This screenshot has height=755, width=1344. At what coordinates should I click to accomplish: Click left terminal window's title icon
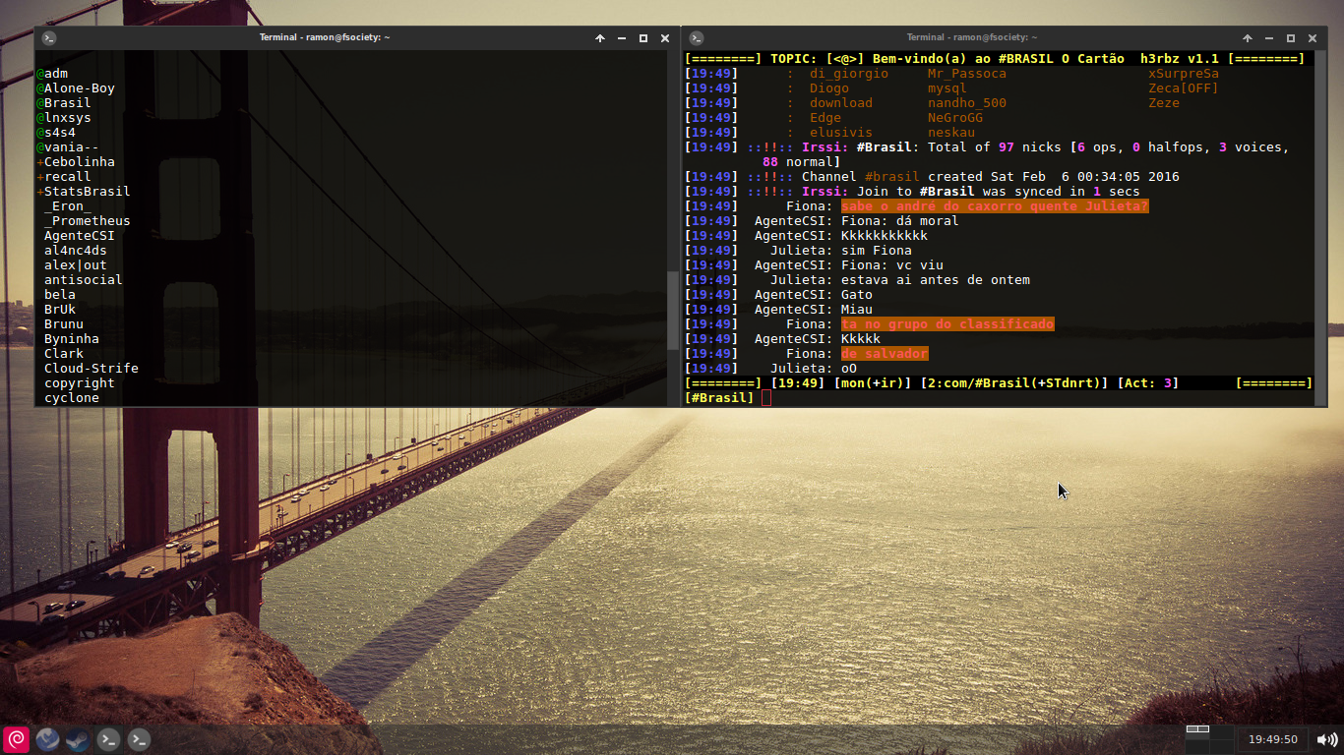[49, 38]
